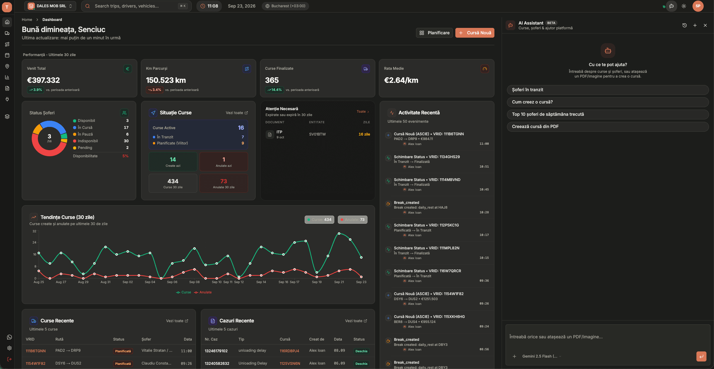Open the bar chart icon in sidebar
Image resolution: width=714 pixels, height=369 pixels.
click(7, 77)
